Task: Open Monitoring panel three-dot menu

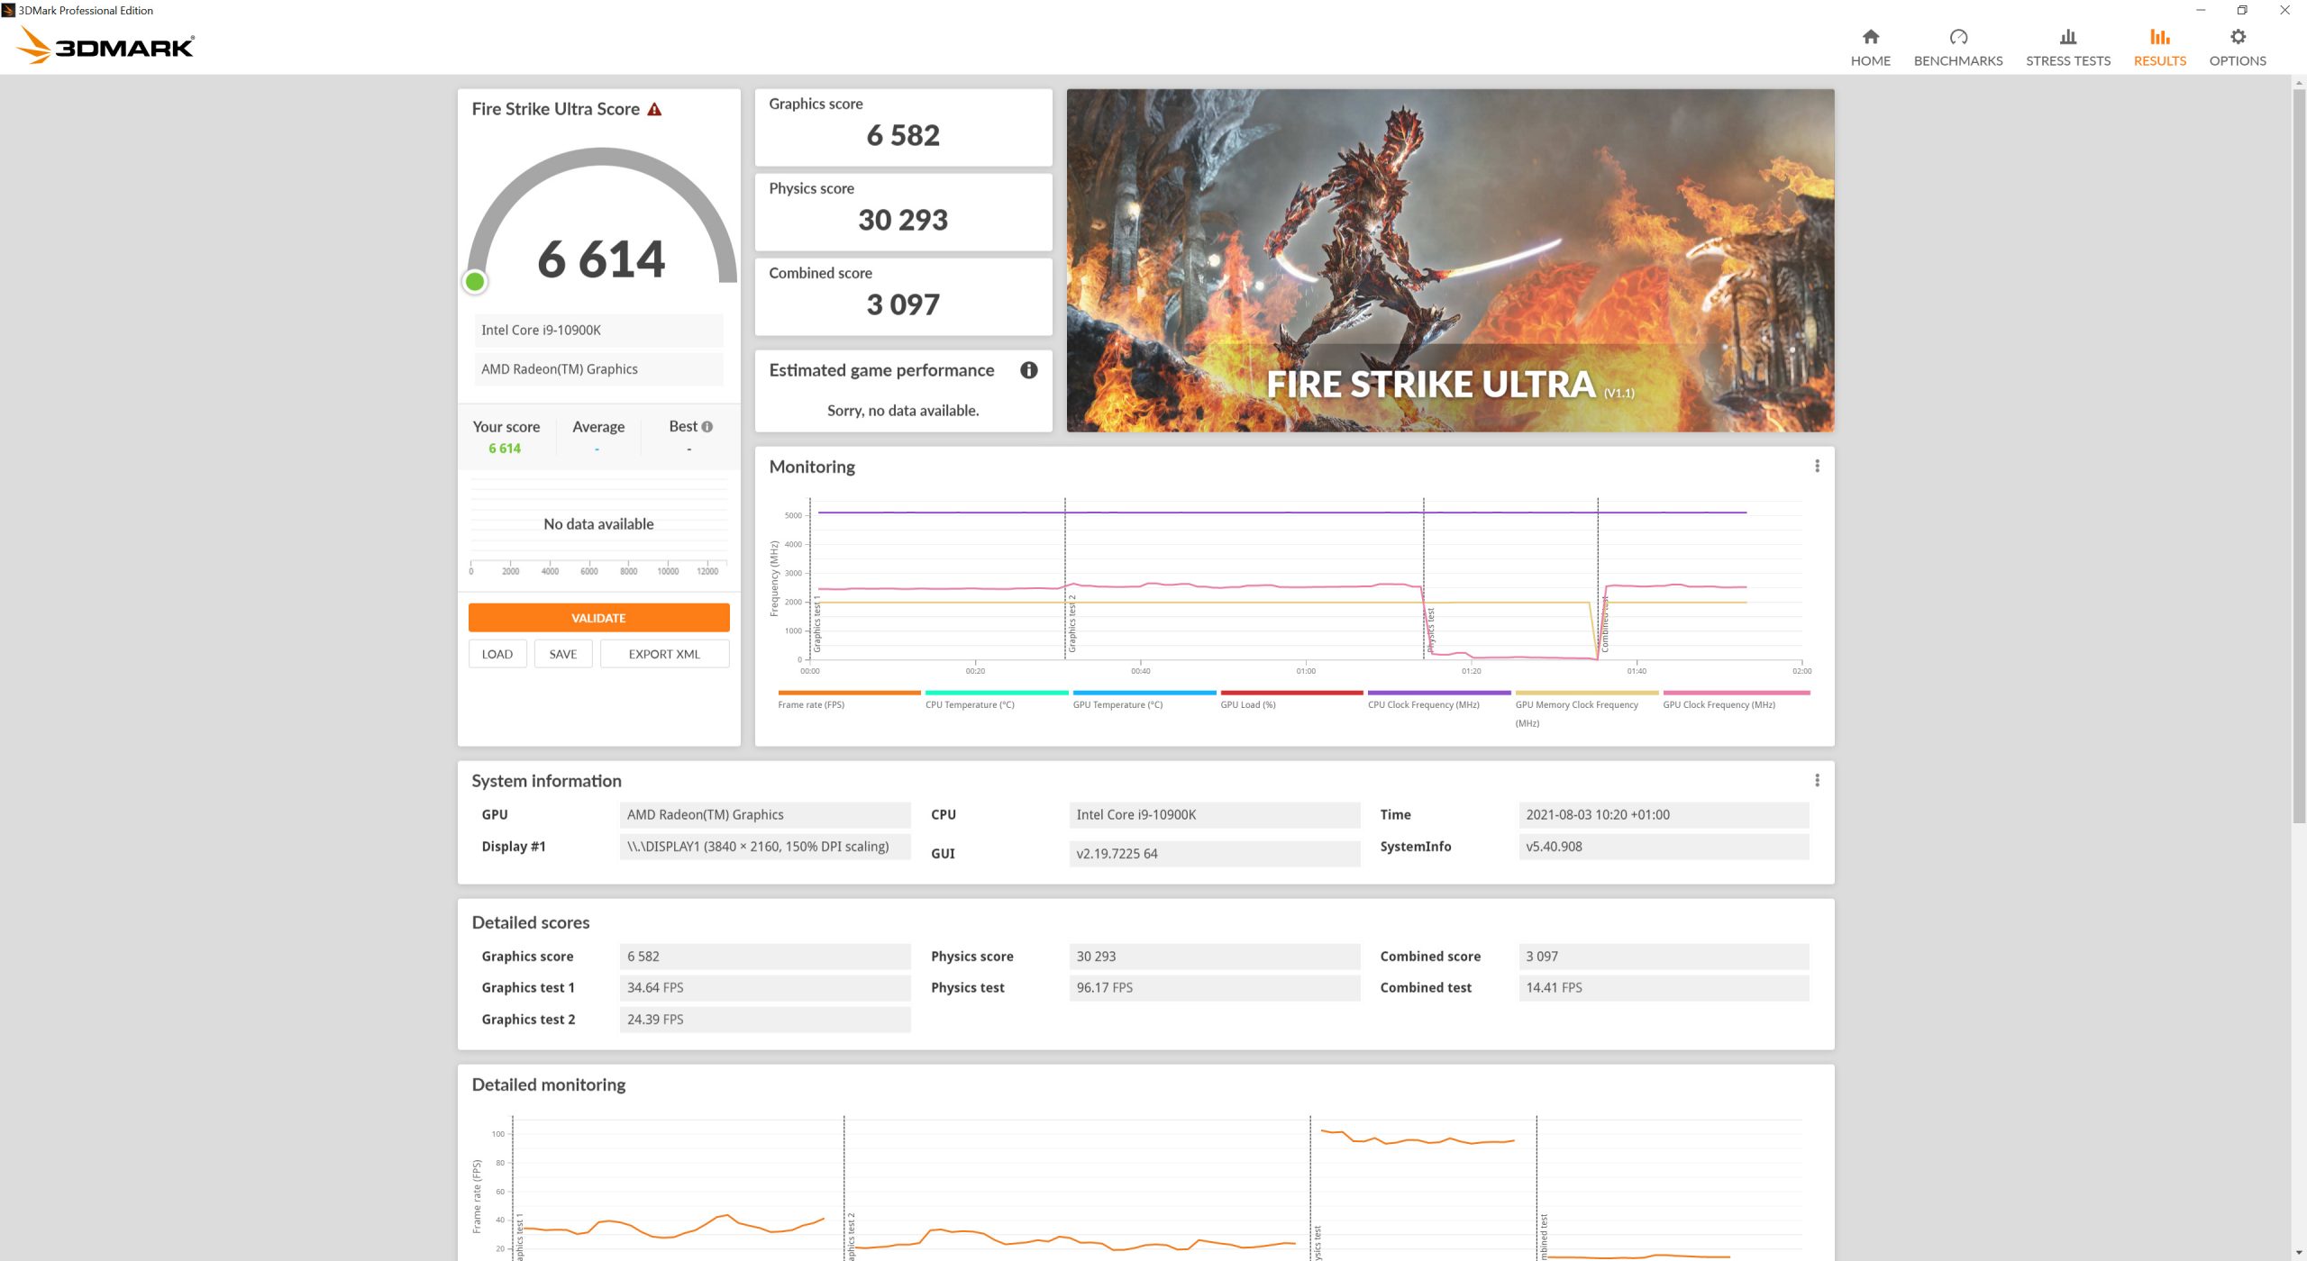Action: [1817, 466]
